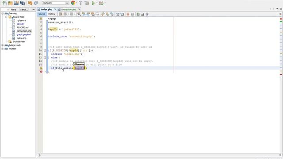Expand the belajar-web project node
Viewport: 283px width, 159px height.
point(3,45)
